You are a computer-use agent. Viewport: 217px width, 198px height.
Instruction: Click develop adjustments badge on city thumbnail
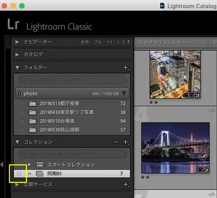197,95
